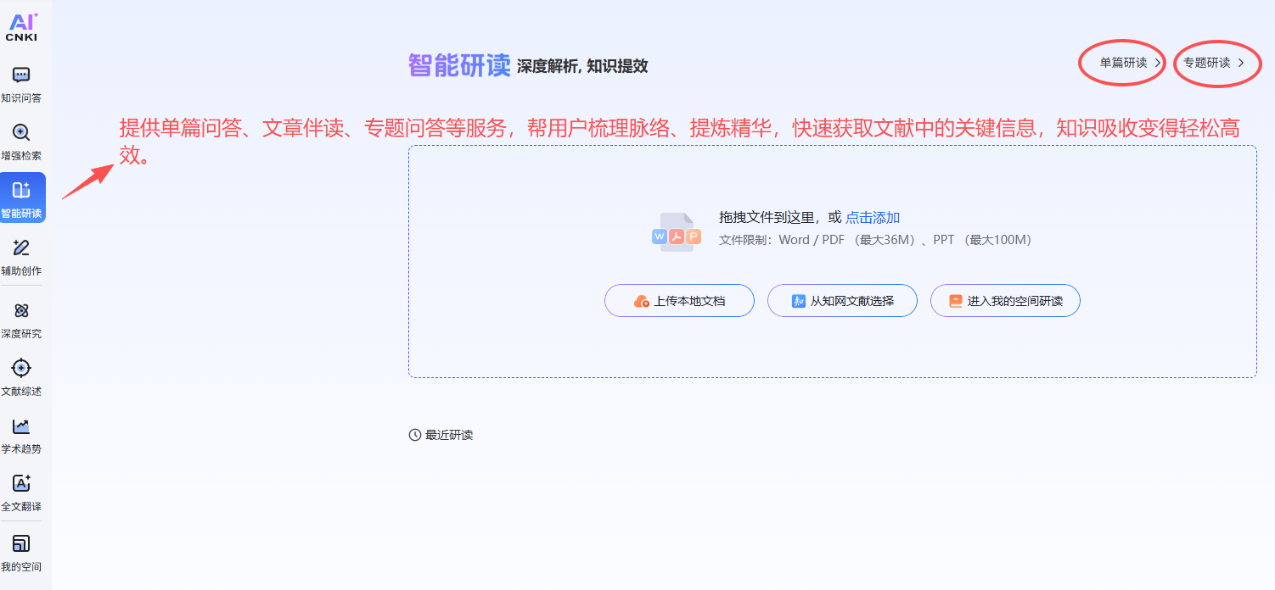1275x590 pixels.
Task: Click 上传本地文档 upload button
Action: pos(679,301)
